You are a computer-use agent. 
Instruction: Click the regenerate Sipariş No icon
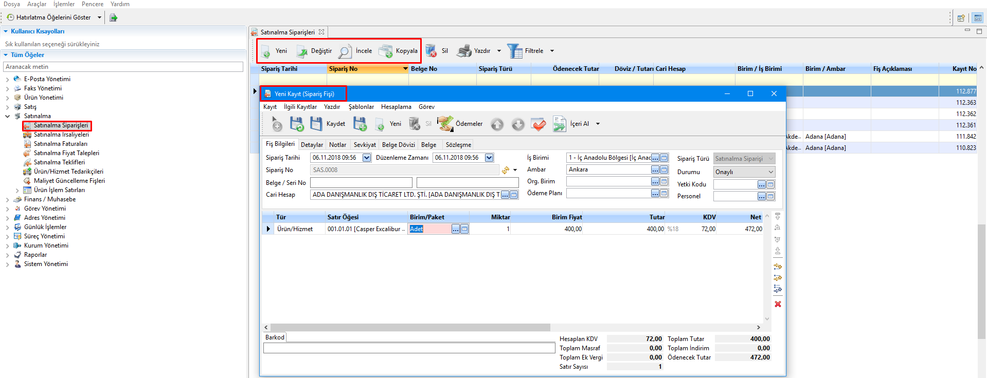506,170
